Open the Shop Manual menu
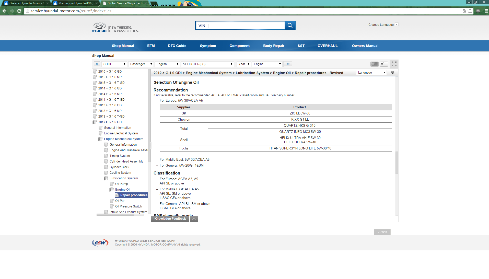 [x=123, y=46]
